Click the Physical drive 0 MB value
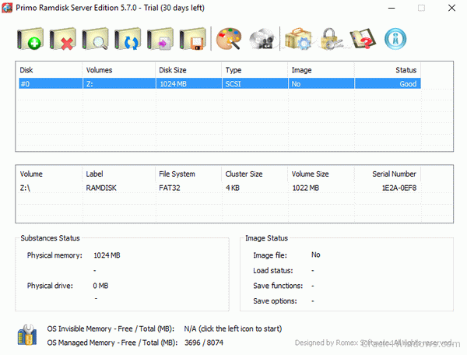Viewport: 467px width, 355px height. coord(100,286)
